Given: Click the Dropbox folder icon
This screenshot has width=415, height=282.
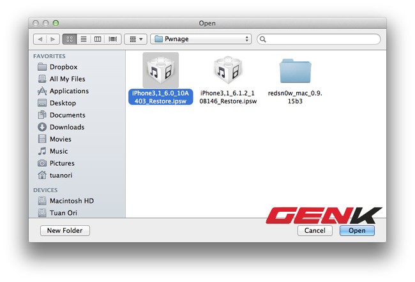Looking at the screenshot, I should [x=42, y=66].
